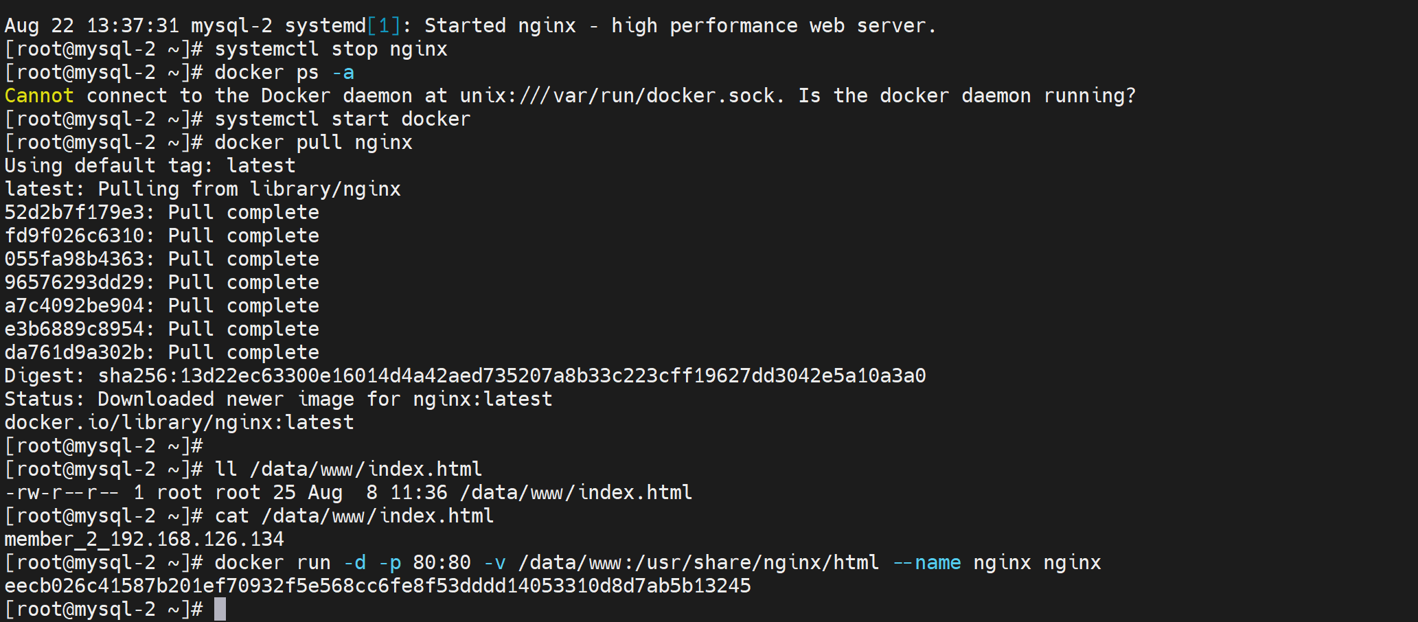1418x622 pixels.
Task: Click the "[1]" PID in the systemd line
Action: point(384,25)
